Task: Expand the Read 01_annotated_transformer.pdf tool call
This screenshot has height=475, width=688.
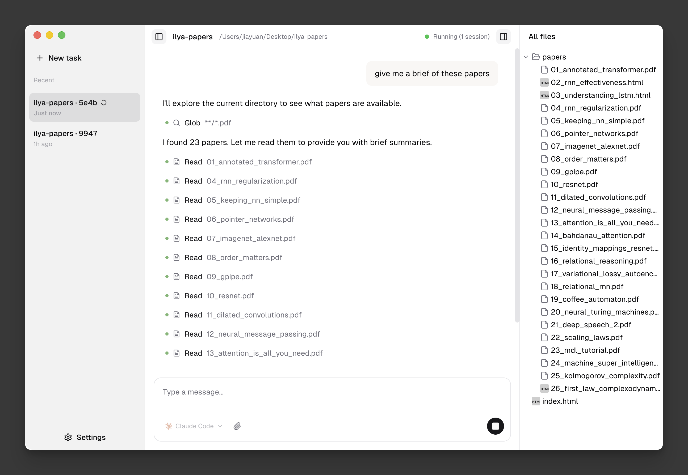Action: coord(248,162)
